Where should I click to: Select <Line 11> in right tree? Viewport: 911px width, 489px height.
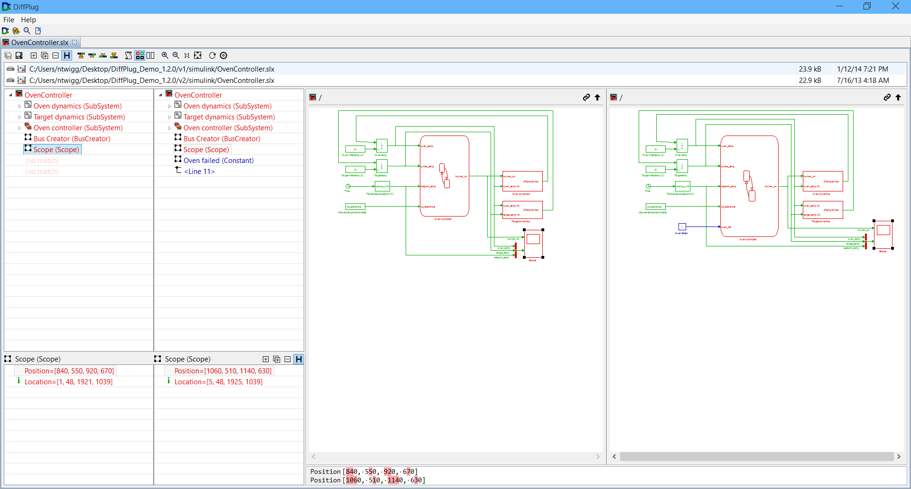coord(199,172)
